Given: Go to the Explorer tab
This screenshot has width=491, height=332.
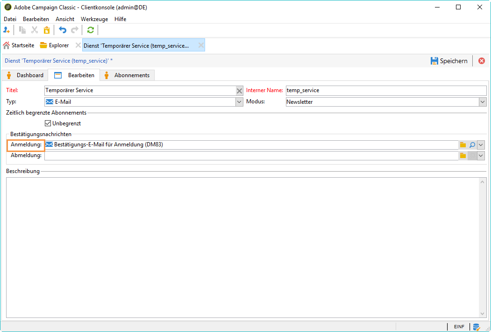Looking at the screenshot, I should (x=54, y=45).
